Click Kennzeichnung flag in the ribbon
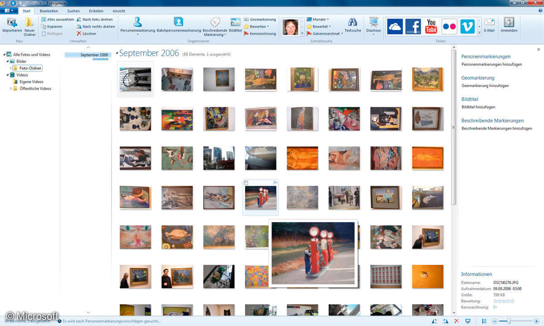 tap(260, 34)
